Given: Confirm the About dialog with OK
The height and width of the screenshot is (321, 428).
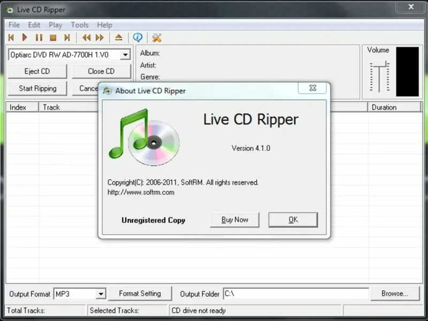Looking at the screenshot, I should (x=293, y=220).
